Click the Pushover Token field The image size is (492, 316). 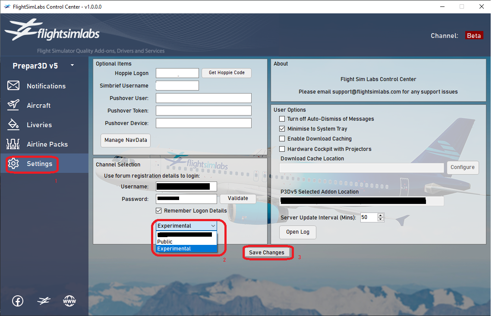[x=204, y=111]
